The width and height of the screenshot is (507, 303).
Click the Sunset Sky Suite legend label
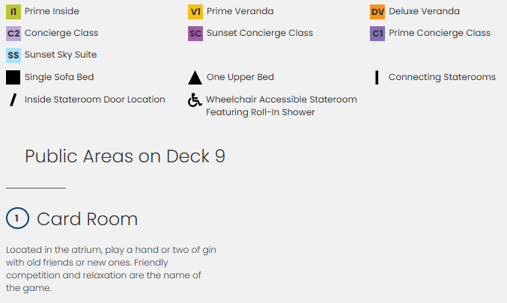pos(61,55)
